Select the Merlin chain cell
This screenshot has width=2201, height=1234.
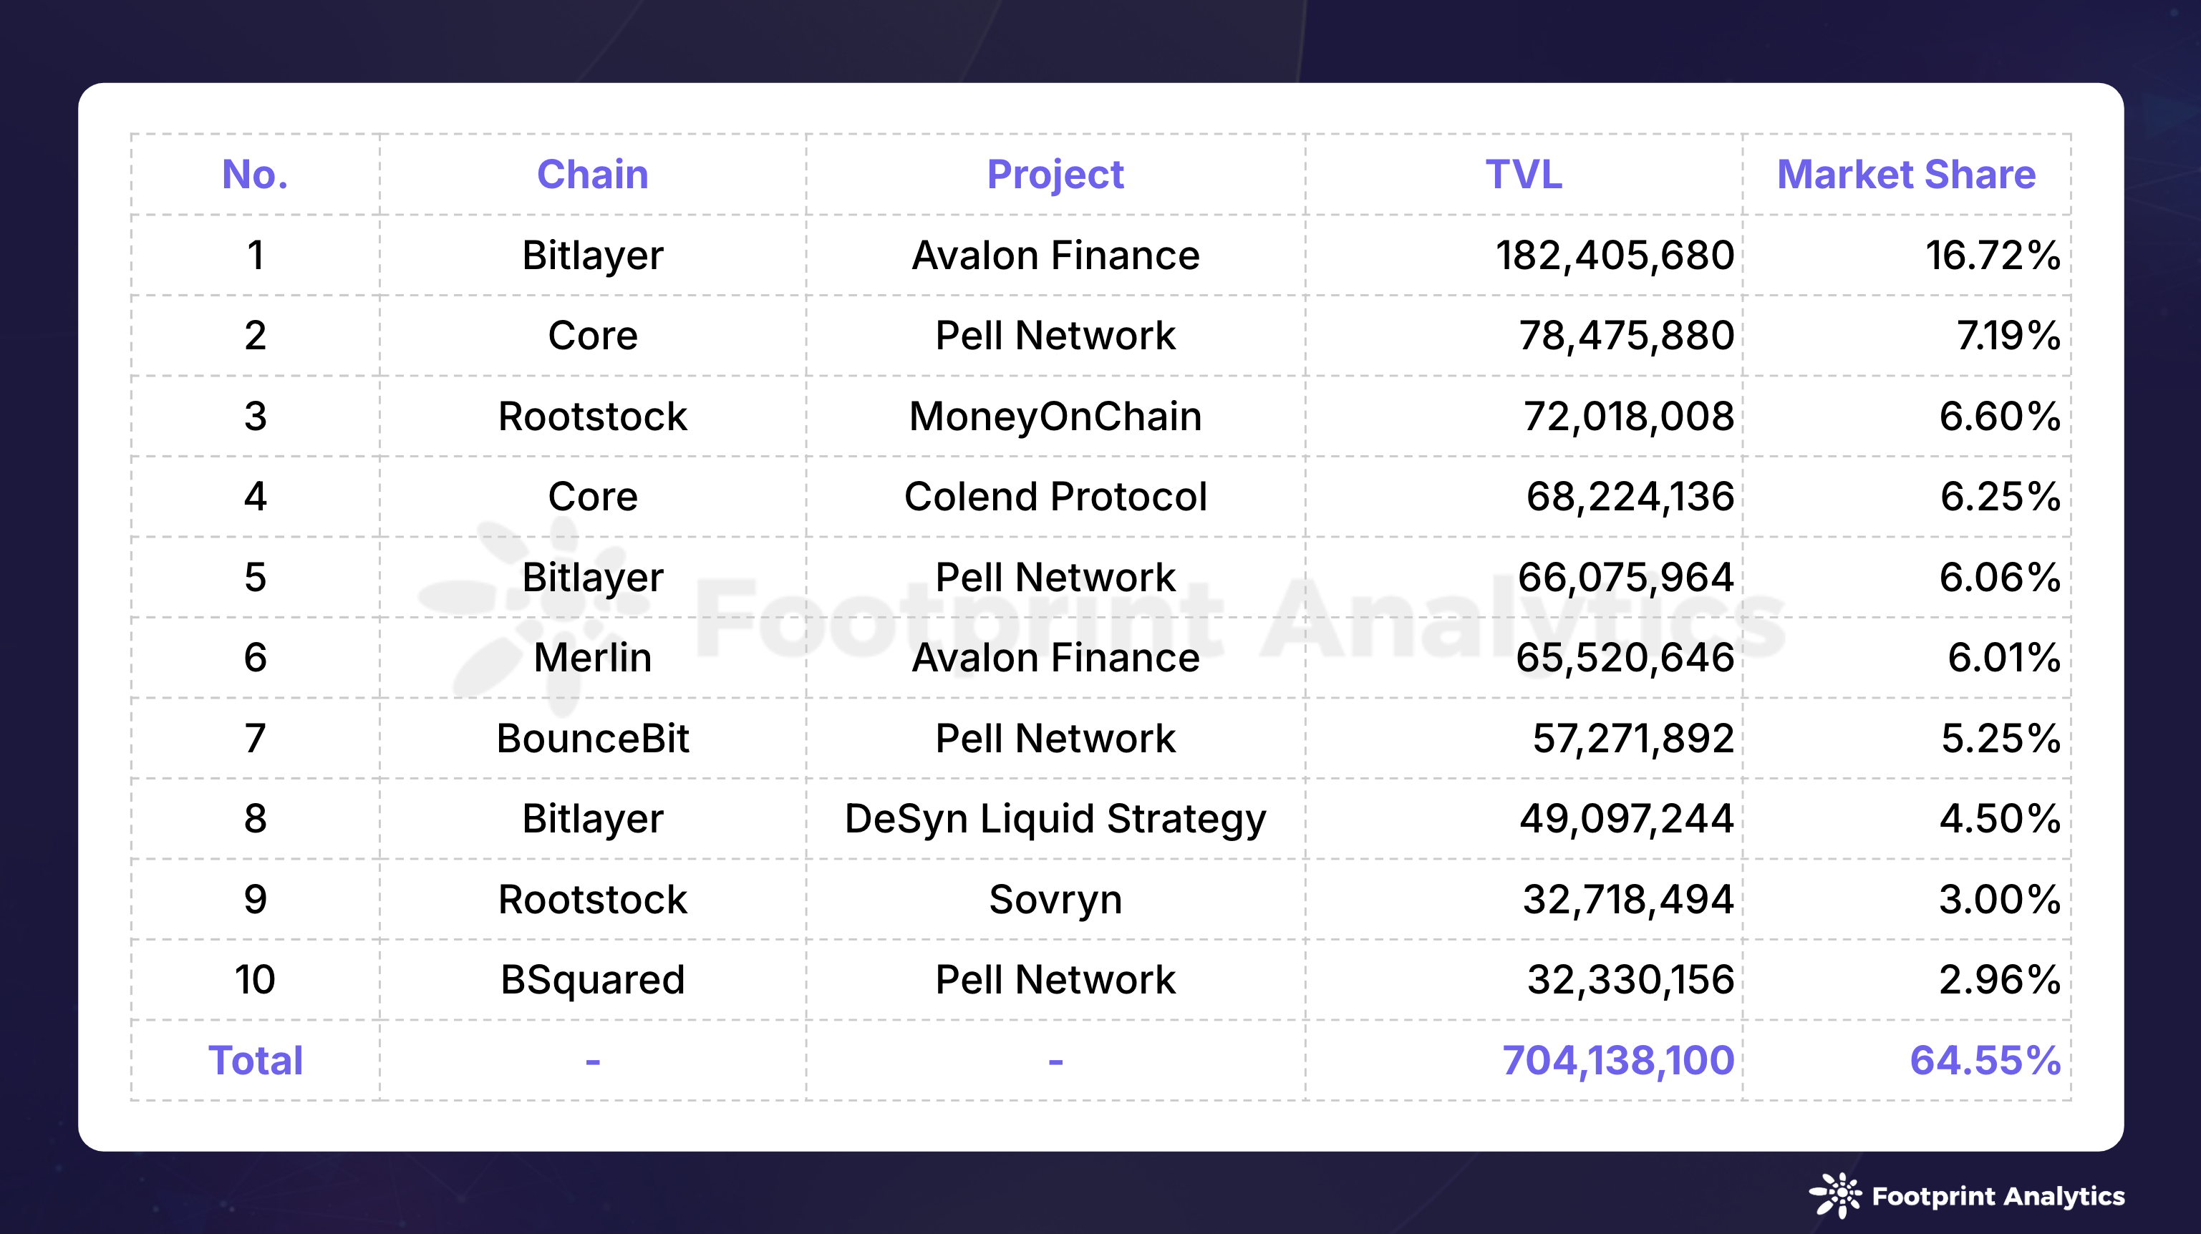coord(592,658)
